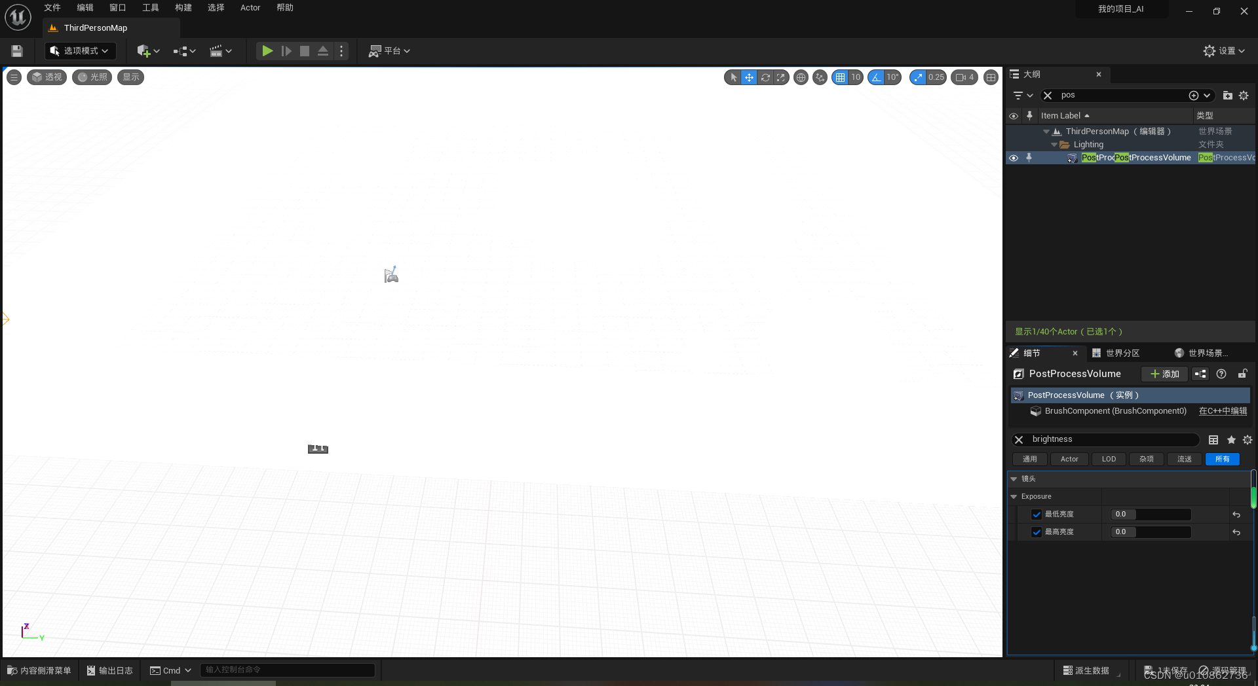
Task: Switch to the 世界场景 settings tab
Action: pos(1202,353)
